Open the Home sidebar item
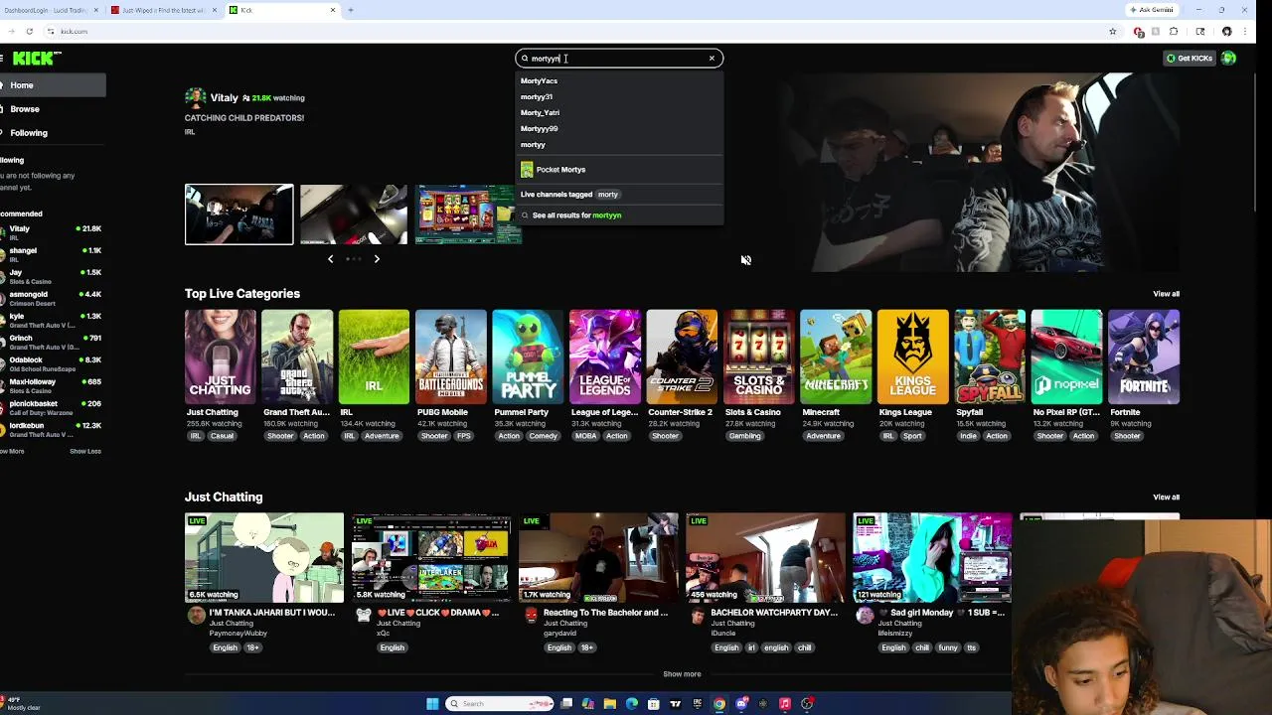Viewport: 1272px width, 715px height. click(53, 85)
